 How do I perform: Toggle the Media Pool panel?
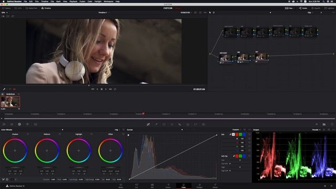[x=31, y=8]
